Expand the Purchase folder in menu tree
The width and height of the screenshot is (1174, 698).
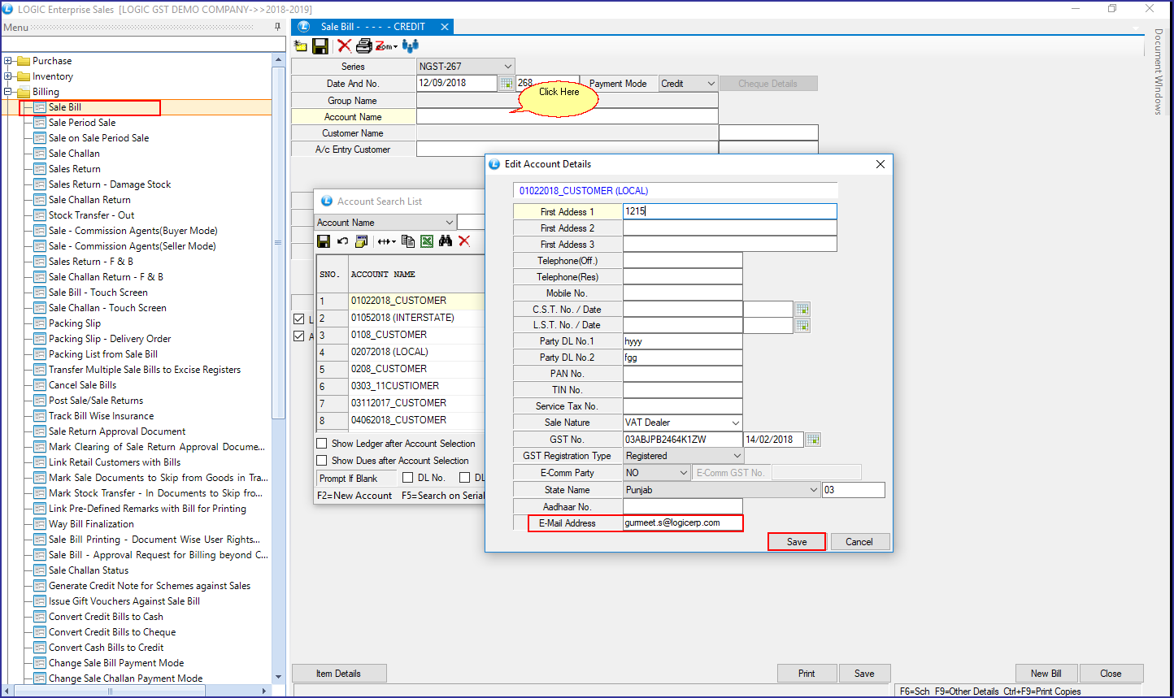(8, 61)
